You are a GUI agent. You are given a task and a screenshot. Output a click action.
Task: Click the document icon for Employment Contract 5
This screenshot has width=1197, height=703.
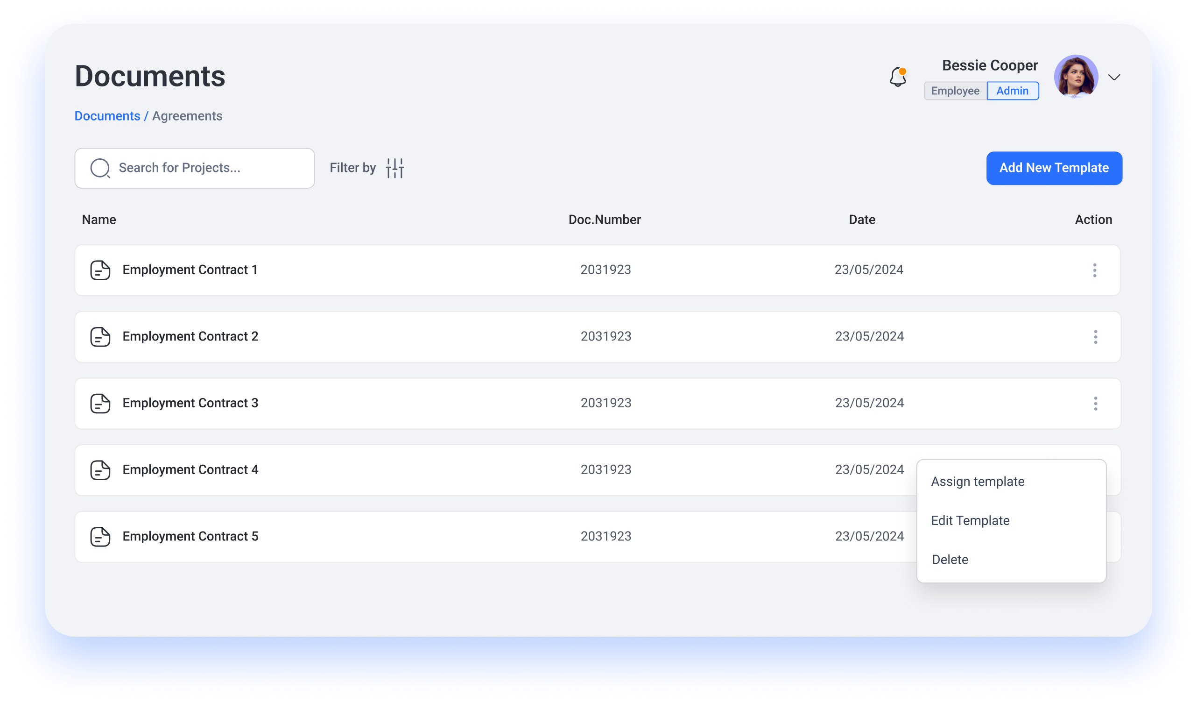click(x=100, y=536)
